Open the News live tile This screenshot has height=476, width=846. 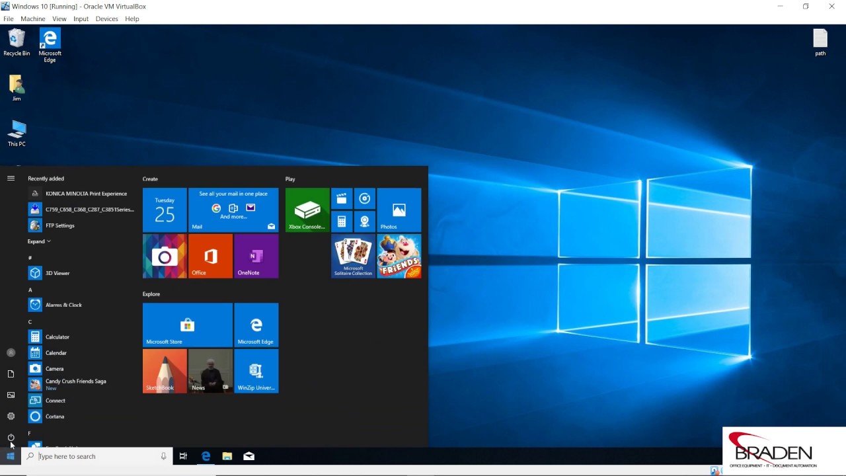pyautogui.click(x=210, y=371)
